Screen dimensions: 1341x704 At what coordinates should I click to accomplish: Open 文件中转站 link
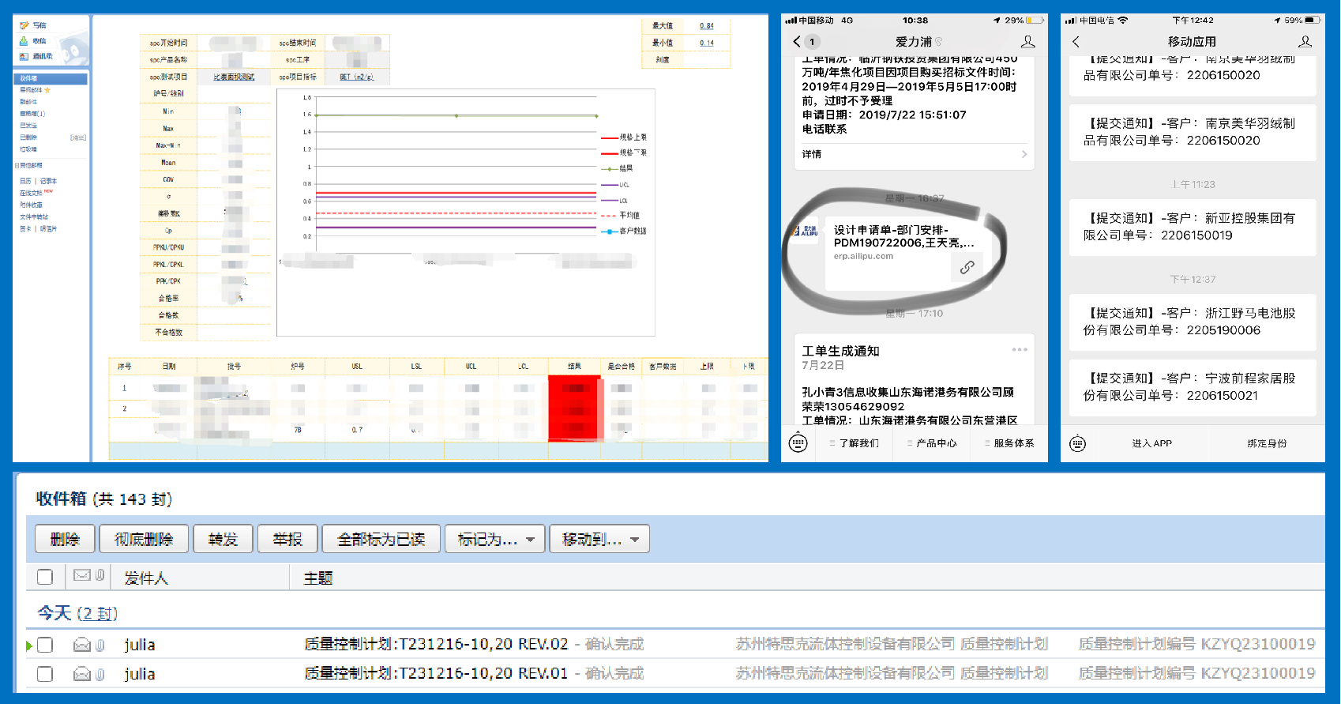click(34, 216)
